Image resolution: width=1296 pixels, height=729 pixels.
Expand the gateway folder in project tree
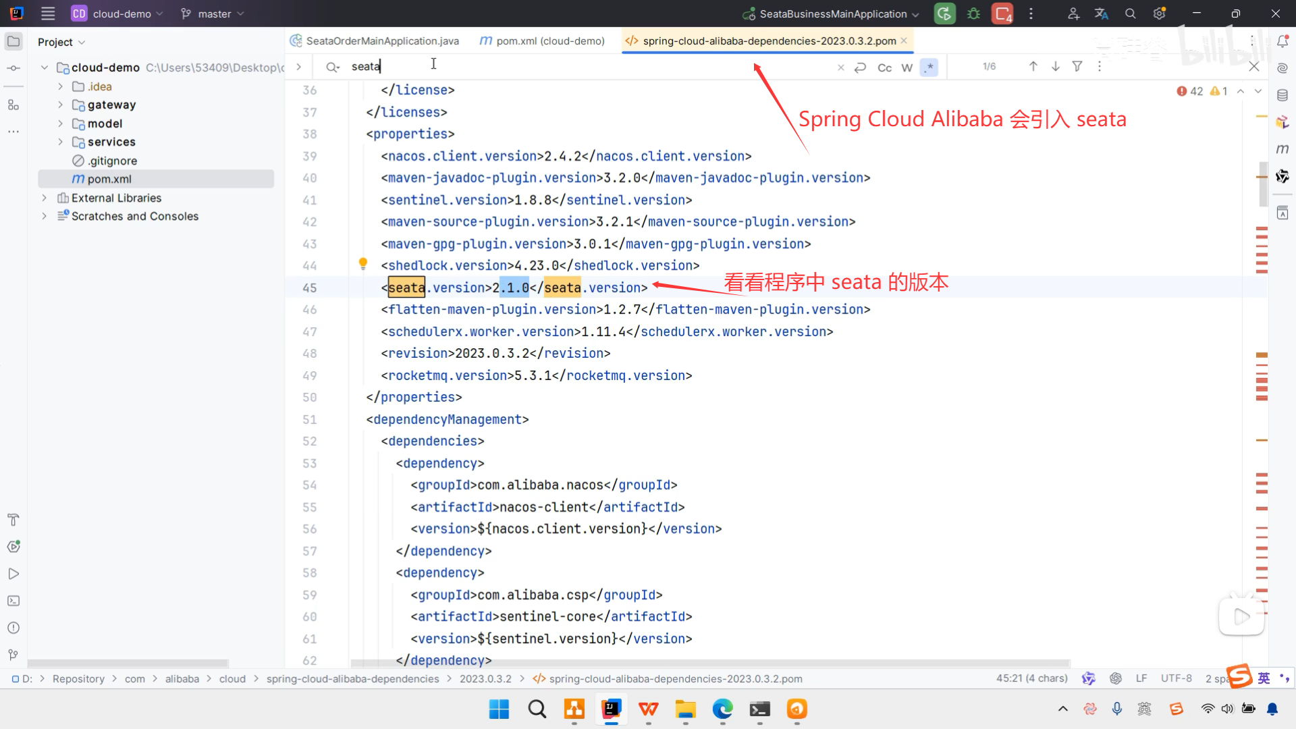pyautogui.click(x=60, y=105)
